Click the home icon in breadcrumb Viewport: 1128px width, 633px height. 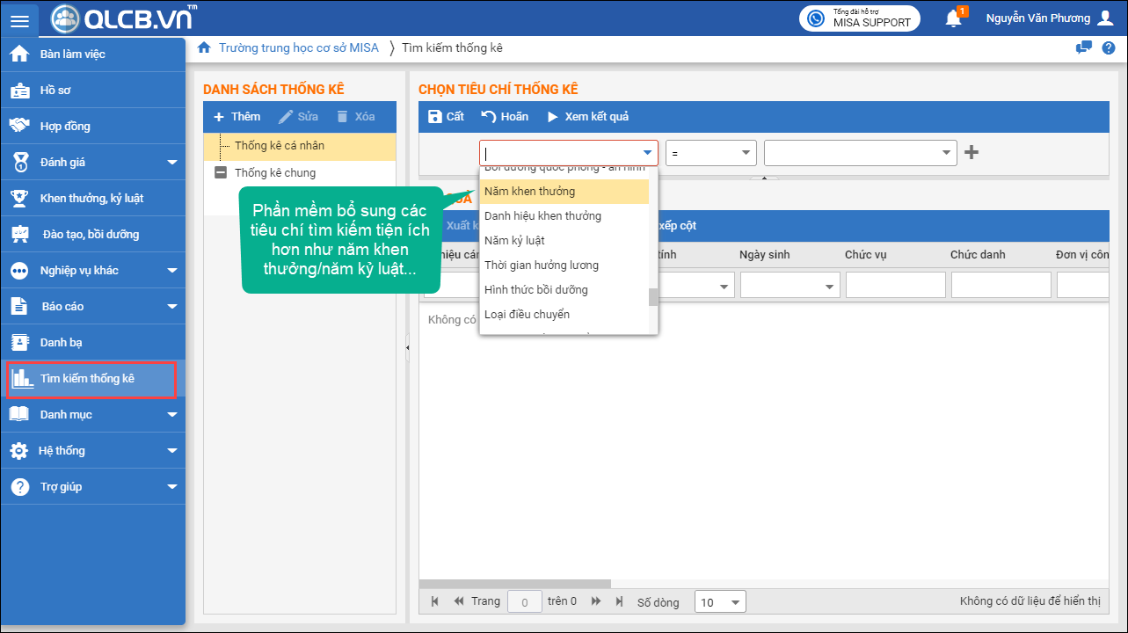[204, 47]
